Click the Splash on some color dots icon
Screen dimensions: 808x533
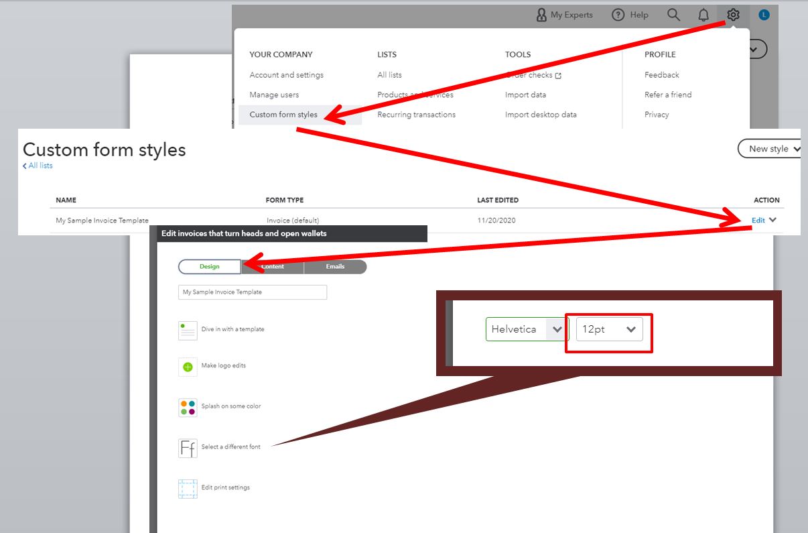(x=188, y=407)
